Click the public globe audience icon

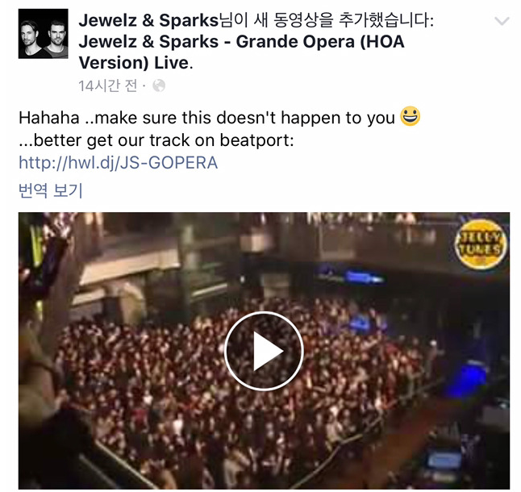(x=159, y=85)
